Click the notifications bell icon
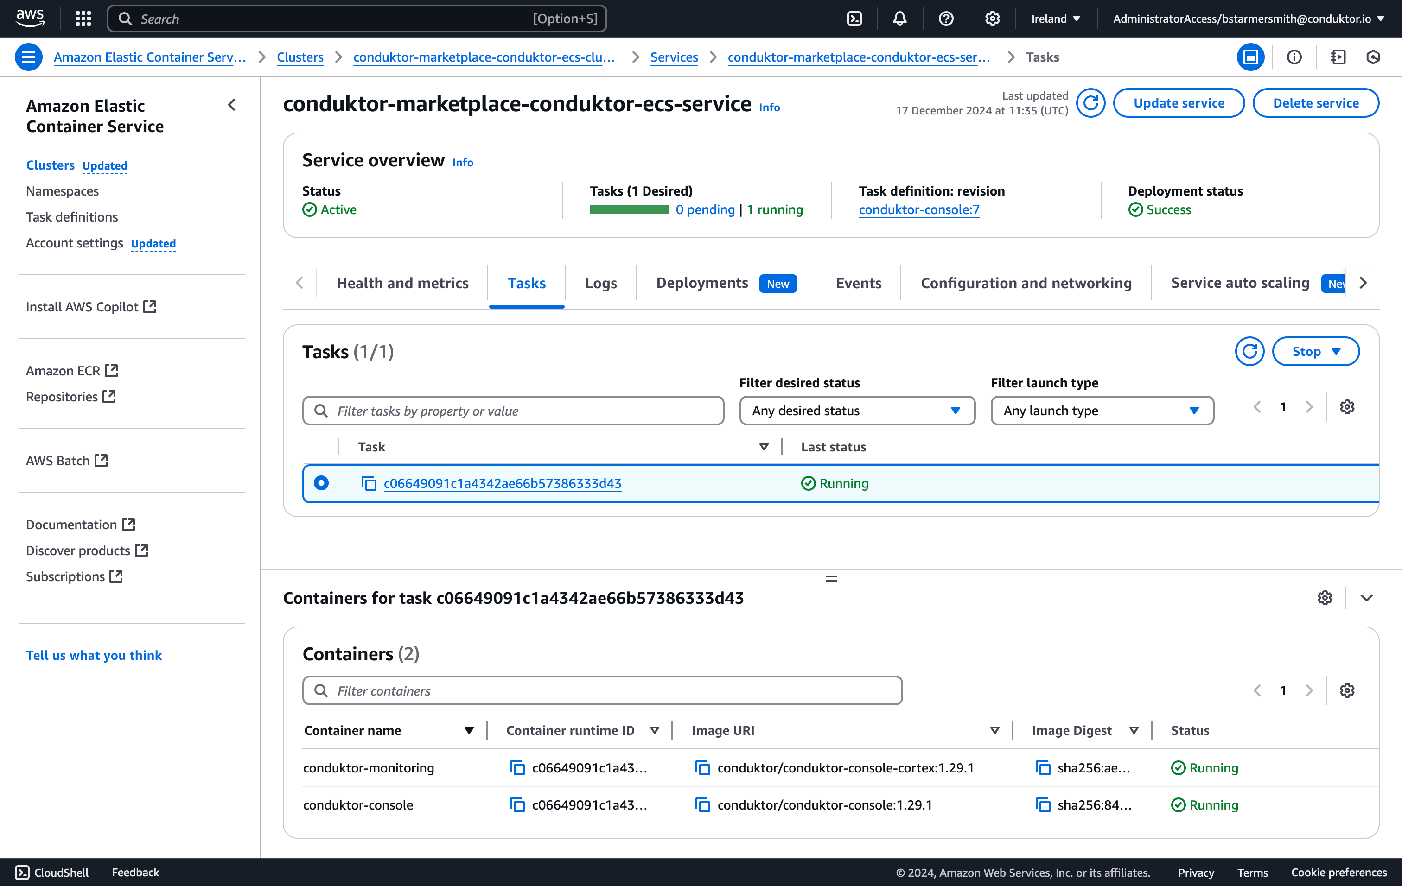Screen dimensions: 1402x886 899,19
